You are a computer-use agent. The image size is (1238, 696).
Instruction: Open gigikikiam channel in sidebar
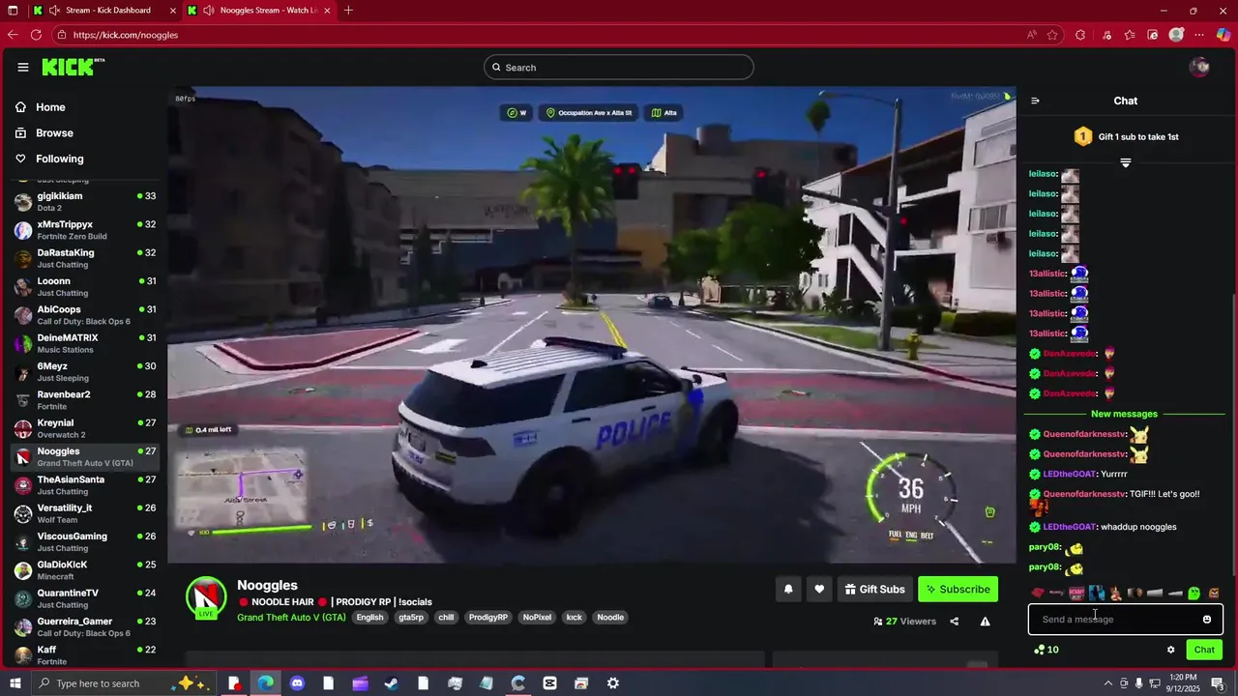pyautogui.click(x=85, y=201)
